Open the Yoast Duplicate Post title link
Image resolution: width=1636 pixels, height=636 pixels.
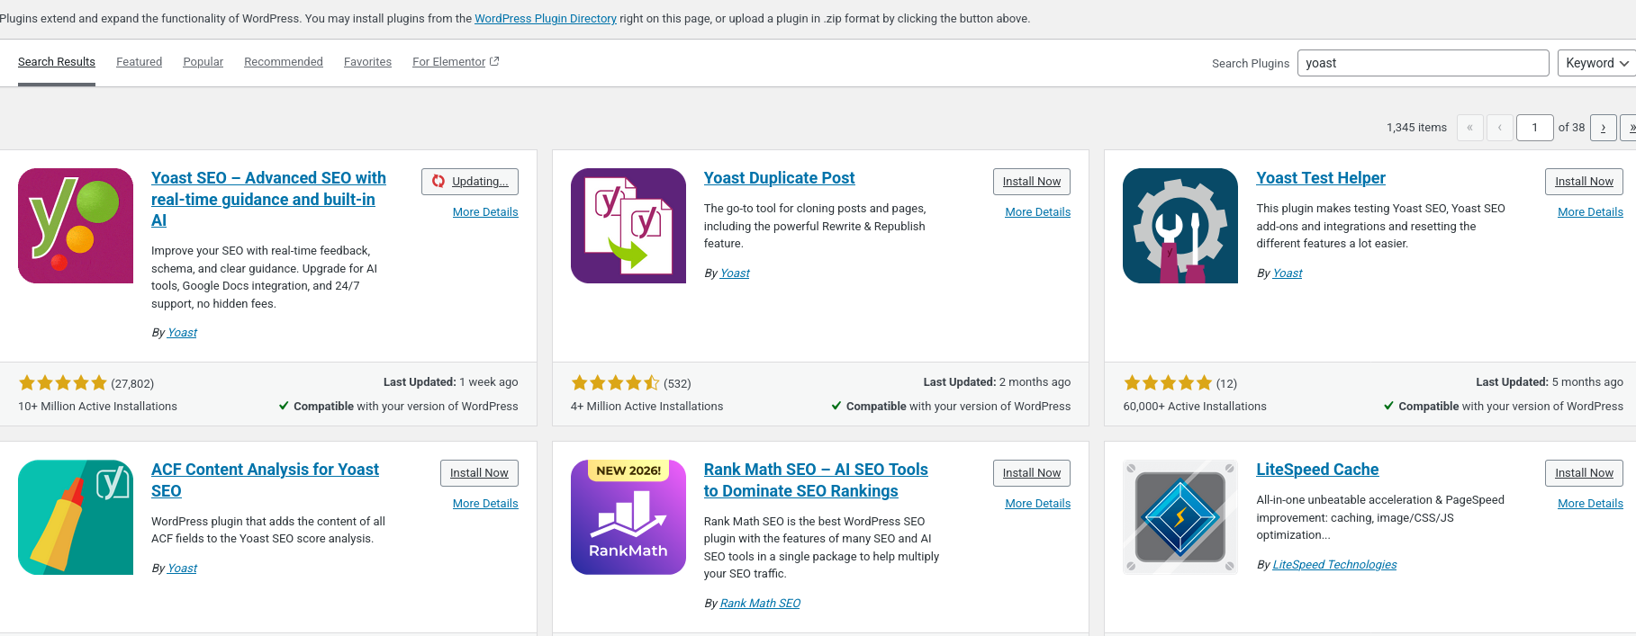click(779, 178)
